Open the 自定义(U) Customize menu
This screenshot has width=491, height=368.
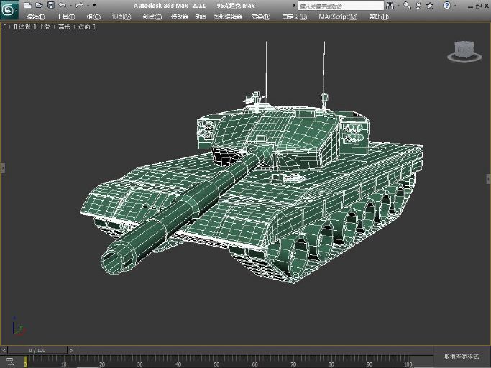[294, 17]
